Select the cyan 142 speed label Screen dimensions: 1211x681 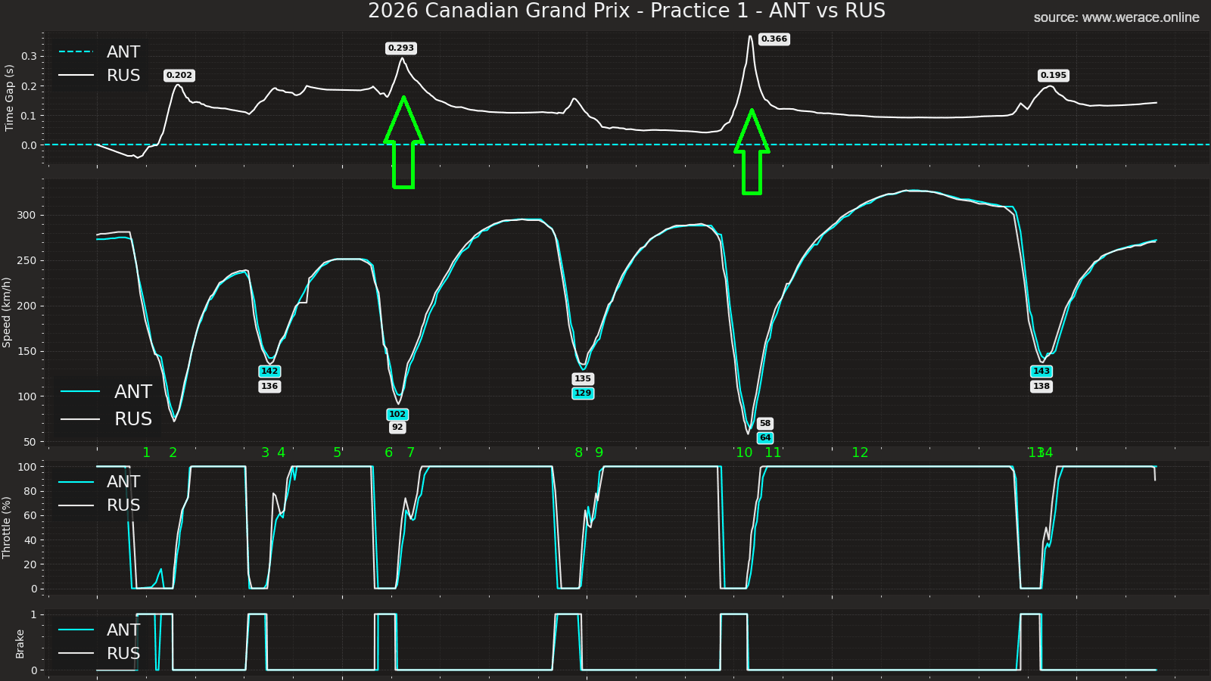[269, 371]
